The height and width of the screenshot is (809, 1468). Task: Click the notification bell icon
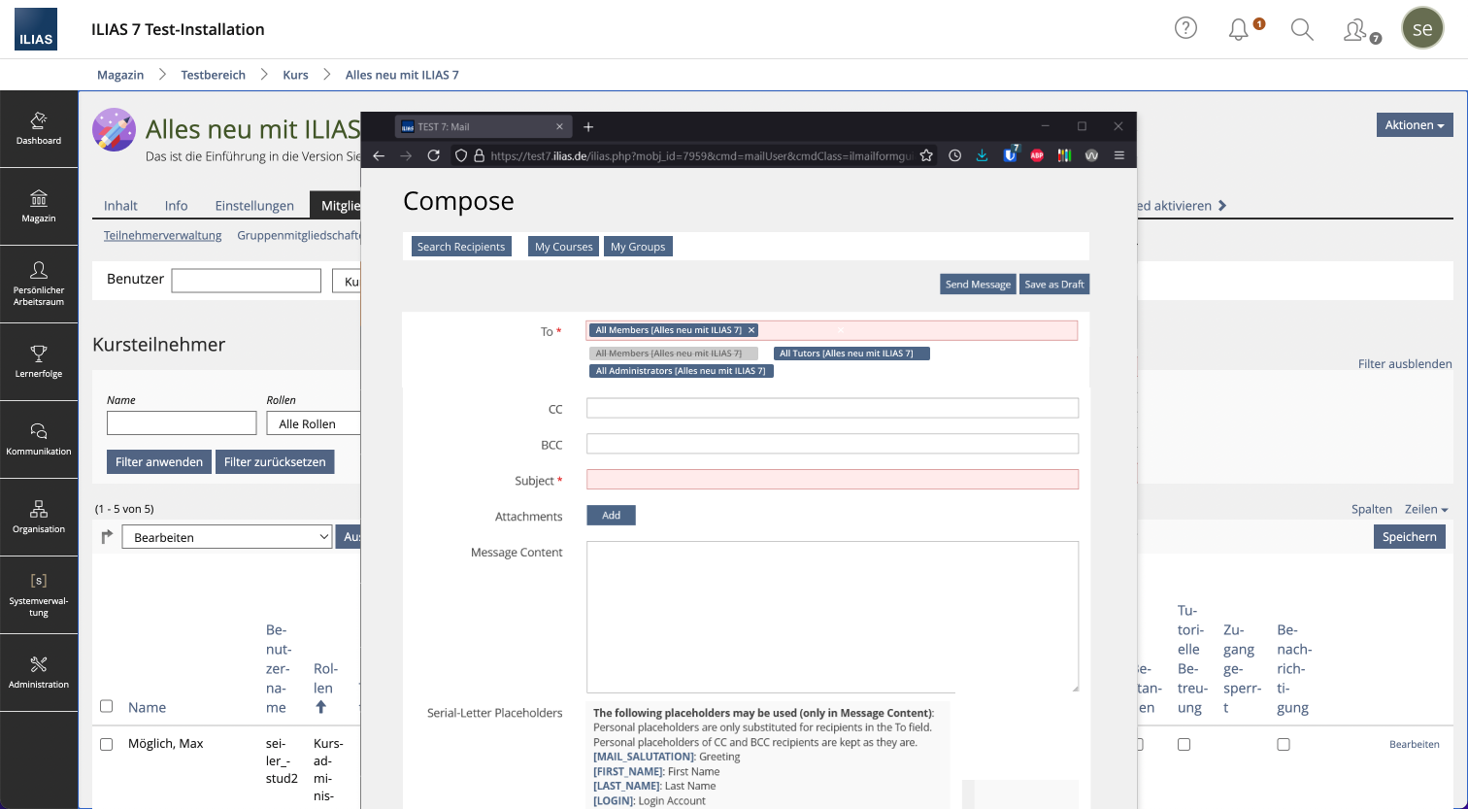(1238, 29)
